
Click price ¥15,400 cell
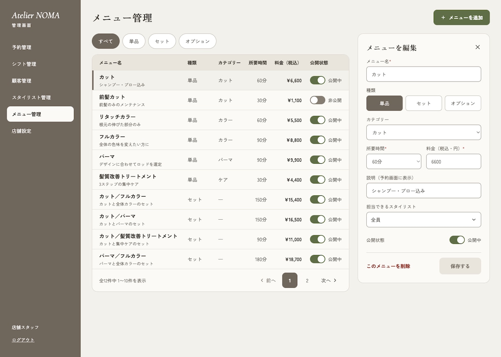point(293,200)
